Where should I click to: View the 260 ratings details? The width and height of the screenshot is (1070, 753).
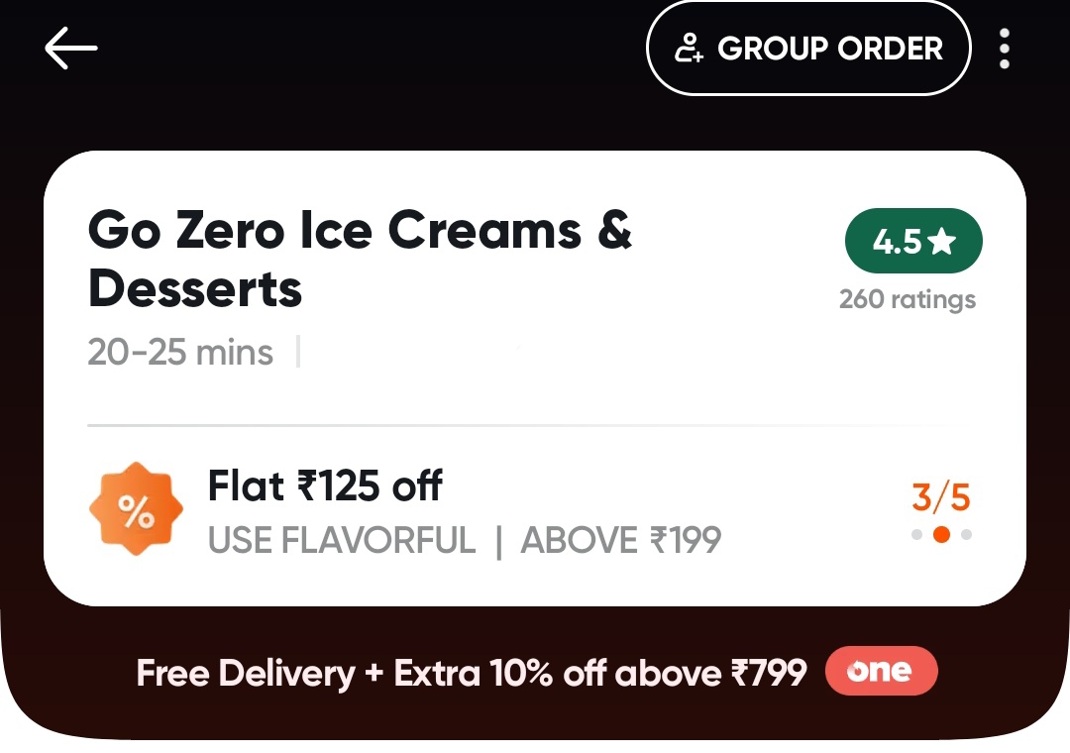click(x=907, y=299)
